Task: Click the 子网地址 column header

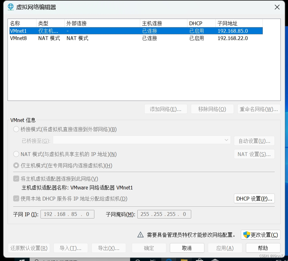Action: 239,23
